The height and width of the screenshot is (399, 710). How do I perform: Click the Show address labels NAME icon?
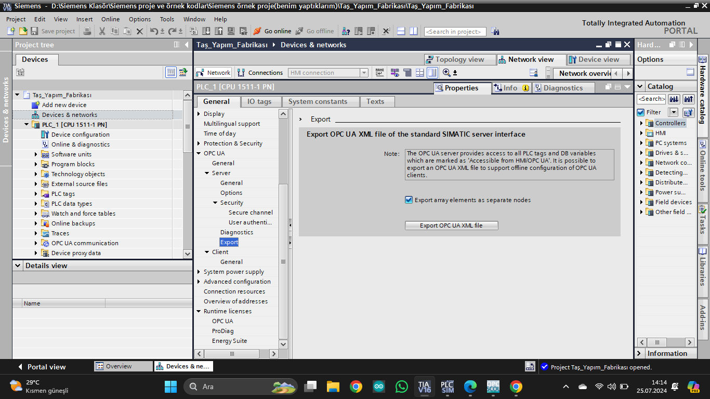[379, 73]
